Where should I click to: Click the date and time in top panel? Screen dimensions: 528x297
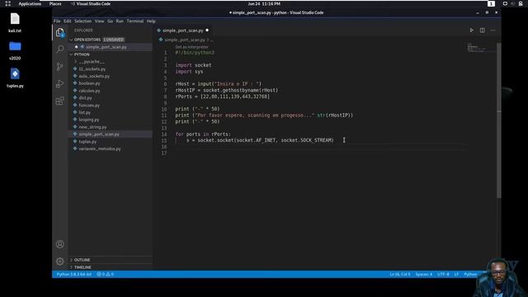coord(264,3)
